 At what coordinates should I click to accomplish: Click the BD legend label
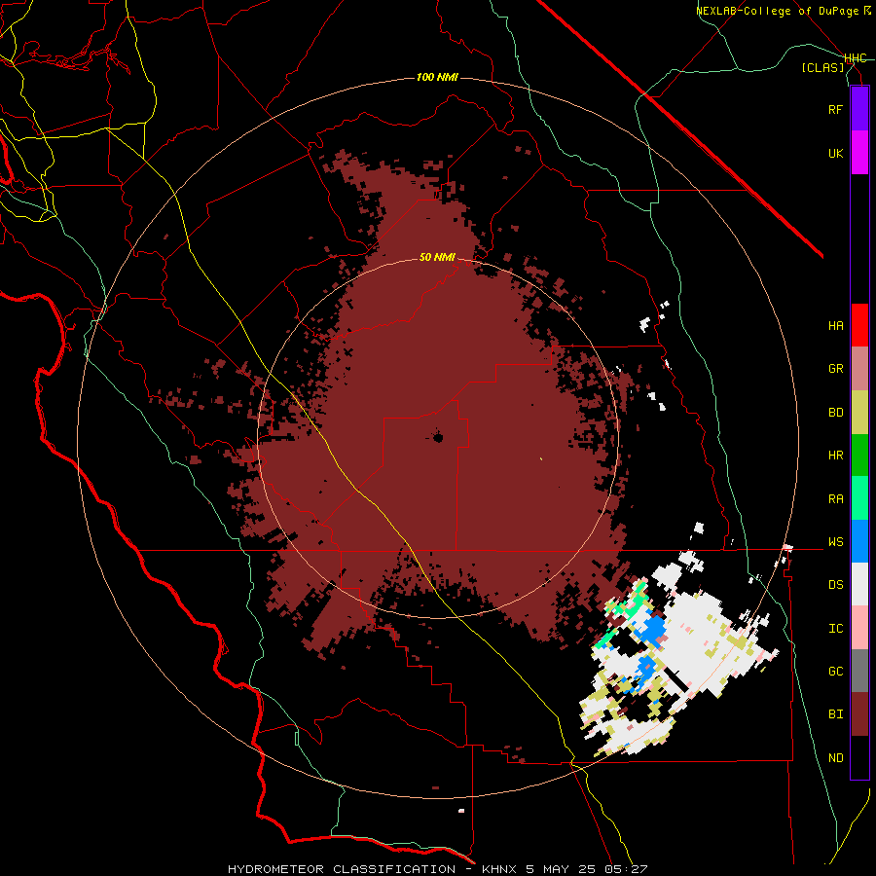click(835, 413)
